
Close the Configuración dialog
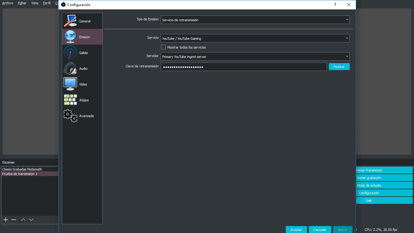[x=349, y=5]
